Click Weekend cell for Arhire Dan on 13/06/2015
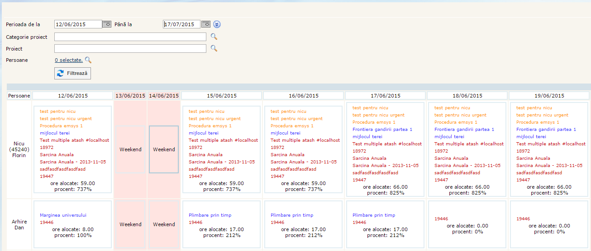The width and height of the screenshot is (591, 251). click(130, 224)
